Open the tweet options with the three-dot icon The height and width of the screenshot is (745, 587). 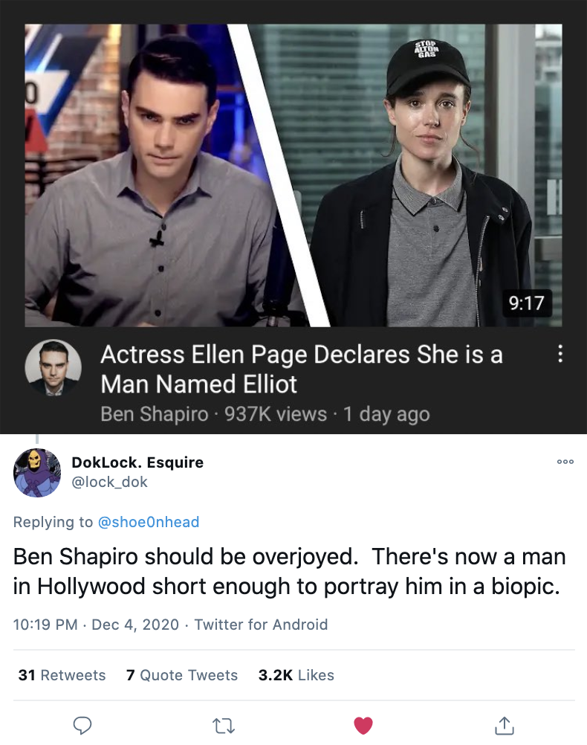tap(565, 462)
